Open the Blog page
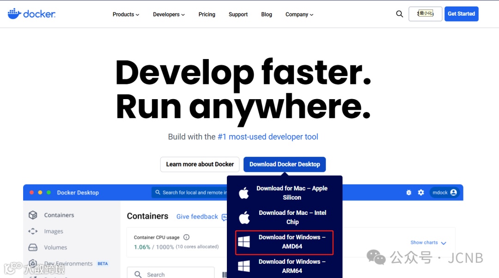This screenshot has height=278, width=499. 267,14
